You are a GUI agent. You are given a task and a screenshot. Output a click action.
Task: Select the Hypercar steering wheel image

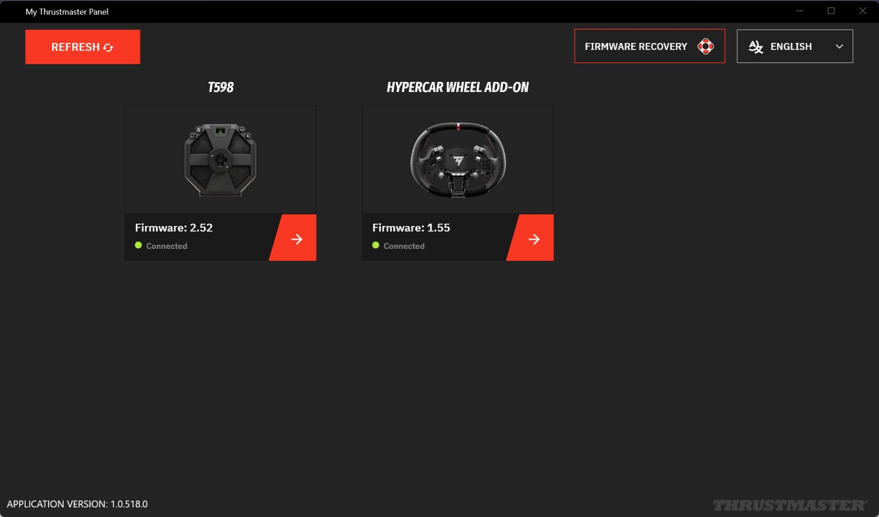coord(458,159)
